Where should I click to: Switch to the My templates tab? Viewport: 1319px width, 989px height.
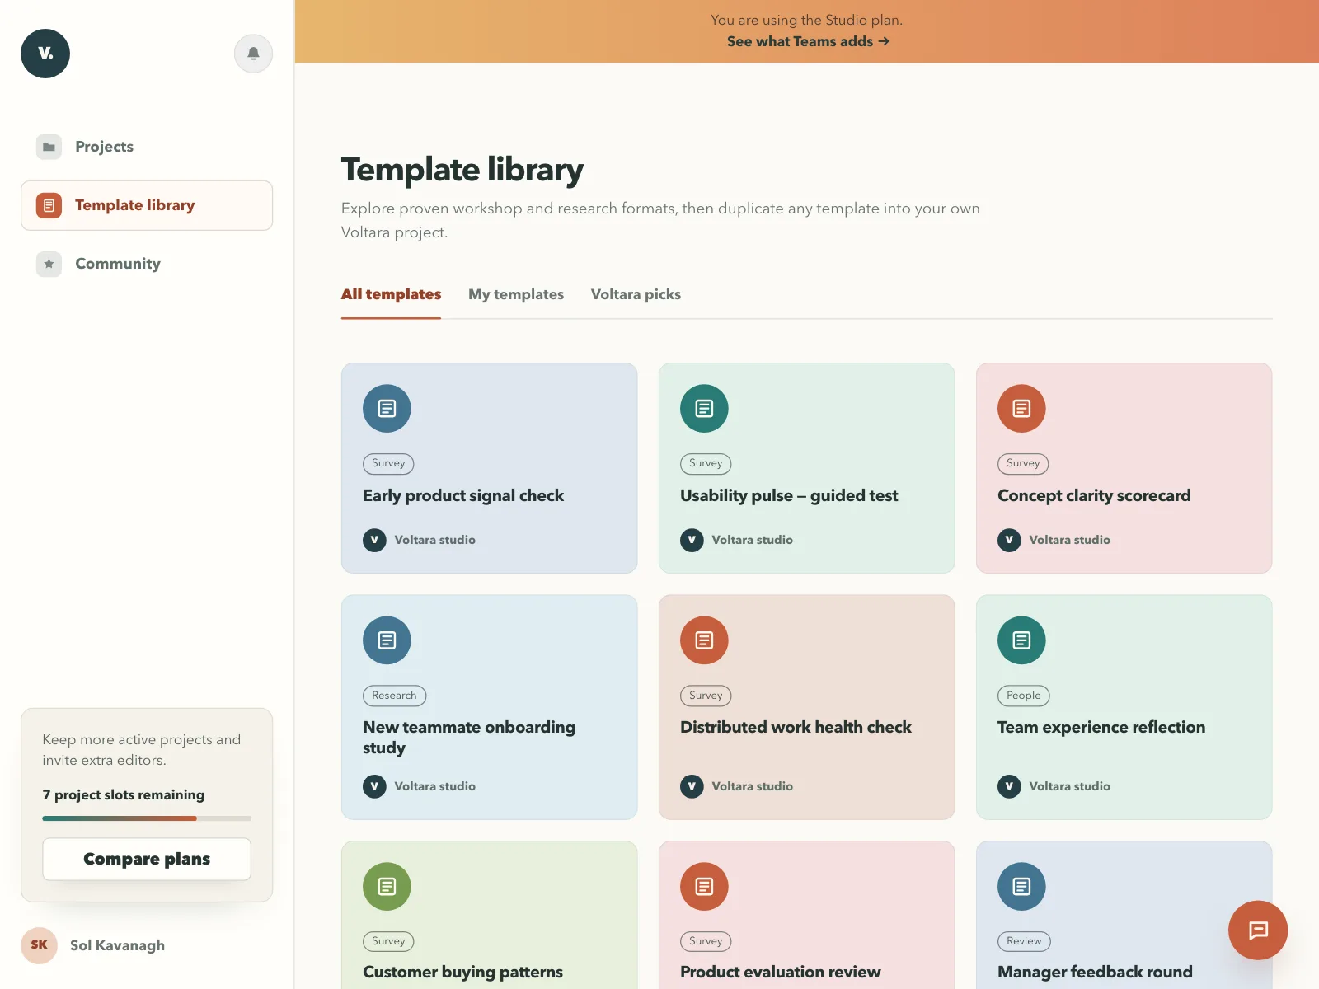coord(516,294)
